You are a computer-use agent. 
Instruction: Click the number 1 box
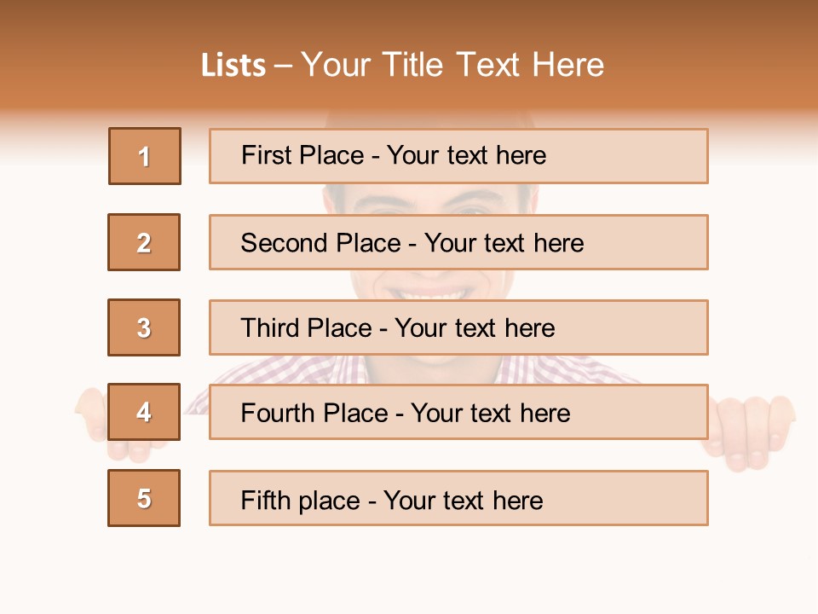[145, 156]
